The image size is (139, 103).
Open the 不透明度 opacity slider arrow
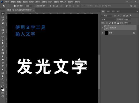[130, 19]
